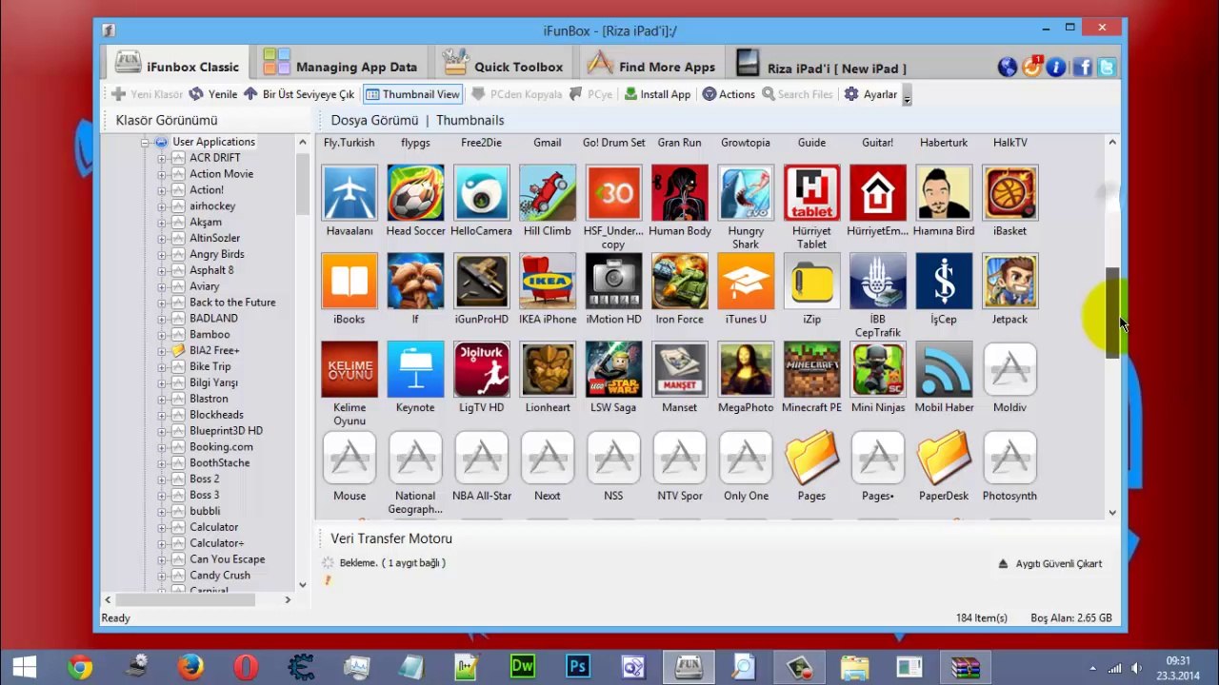Image resolution: width=1219 pixels, height=685 pixels.
Task: Select the İşCep app icon
Action: click(x=944, y=282)
